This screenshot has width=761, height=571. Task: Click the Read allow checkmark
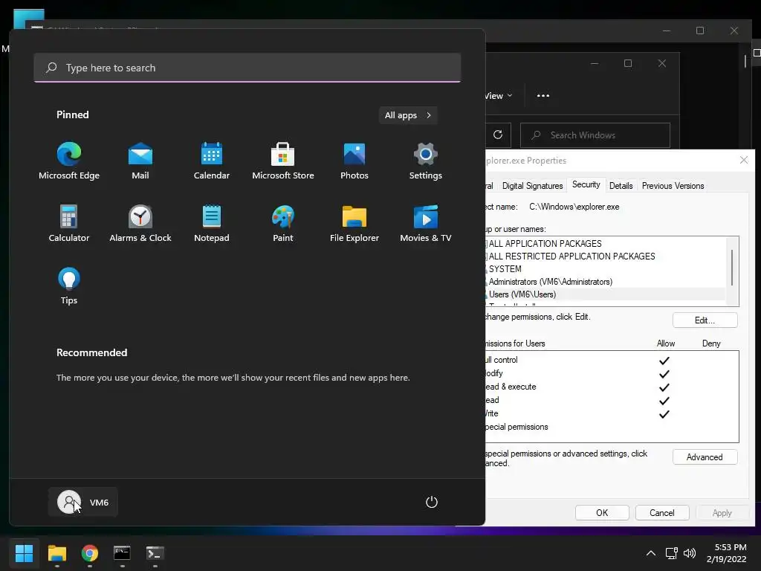click(x=664, y=401)
